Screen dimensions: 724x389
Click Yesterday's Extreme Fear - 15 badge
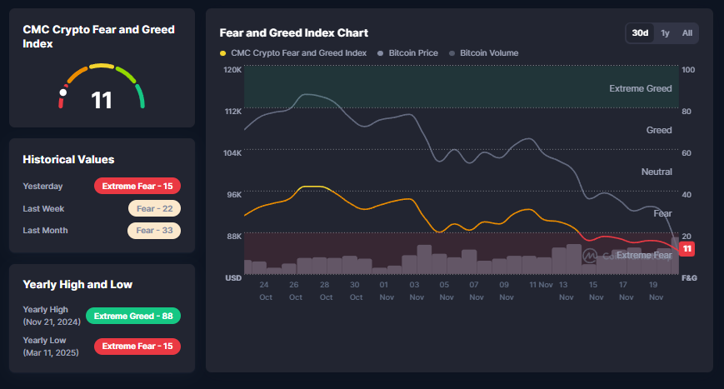[x=137, y=187]
